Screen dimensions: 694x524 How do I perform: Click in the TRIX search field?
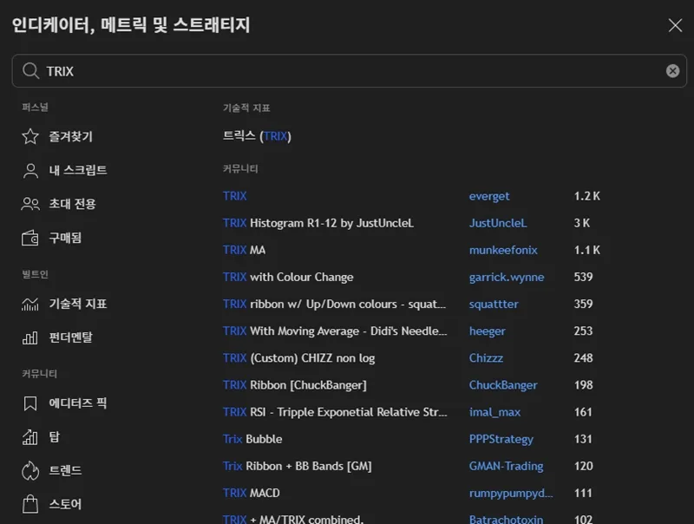(x=349, y=71)
